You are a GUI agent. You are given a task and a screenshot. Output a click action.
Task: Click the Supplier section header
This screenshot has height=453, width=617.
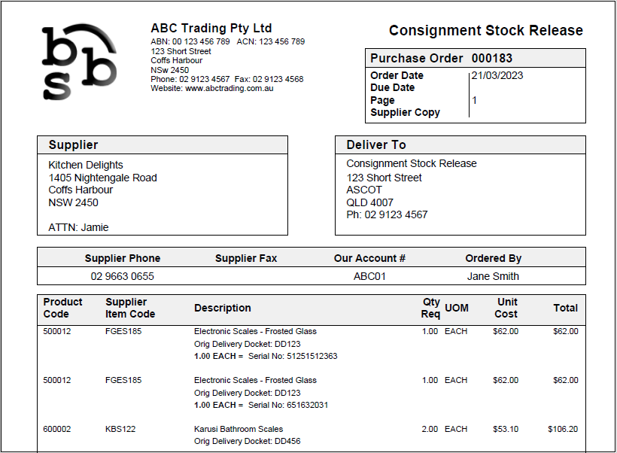74,144
